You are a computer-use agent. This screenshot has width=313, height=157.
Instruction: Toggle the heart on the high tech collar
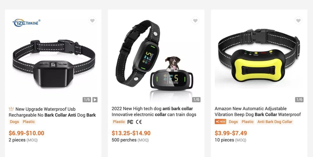point(195,21)
